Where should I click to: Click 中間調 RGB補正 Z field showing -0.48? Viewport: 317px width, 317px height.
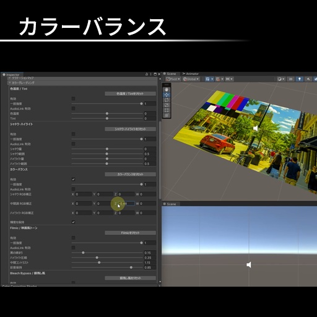(126, 204)
